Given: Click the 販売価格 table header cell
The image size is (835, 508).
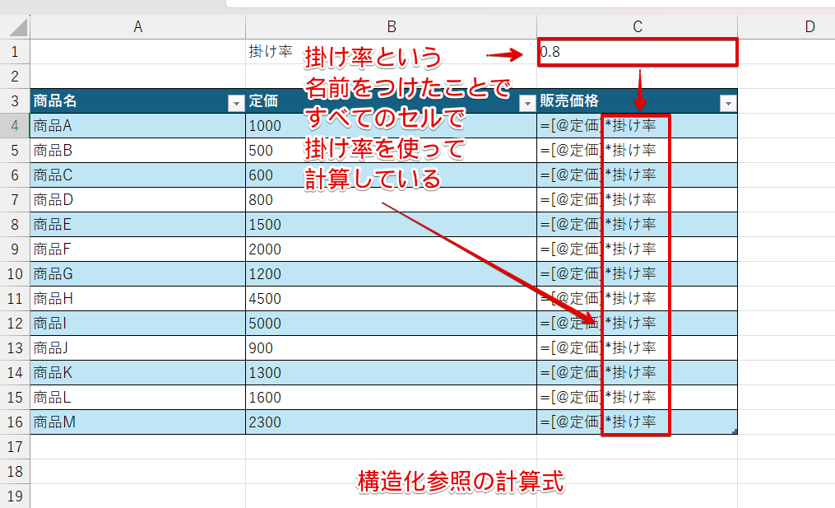Looking at the screenshot, I should coord(638,100).
